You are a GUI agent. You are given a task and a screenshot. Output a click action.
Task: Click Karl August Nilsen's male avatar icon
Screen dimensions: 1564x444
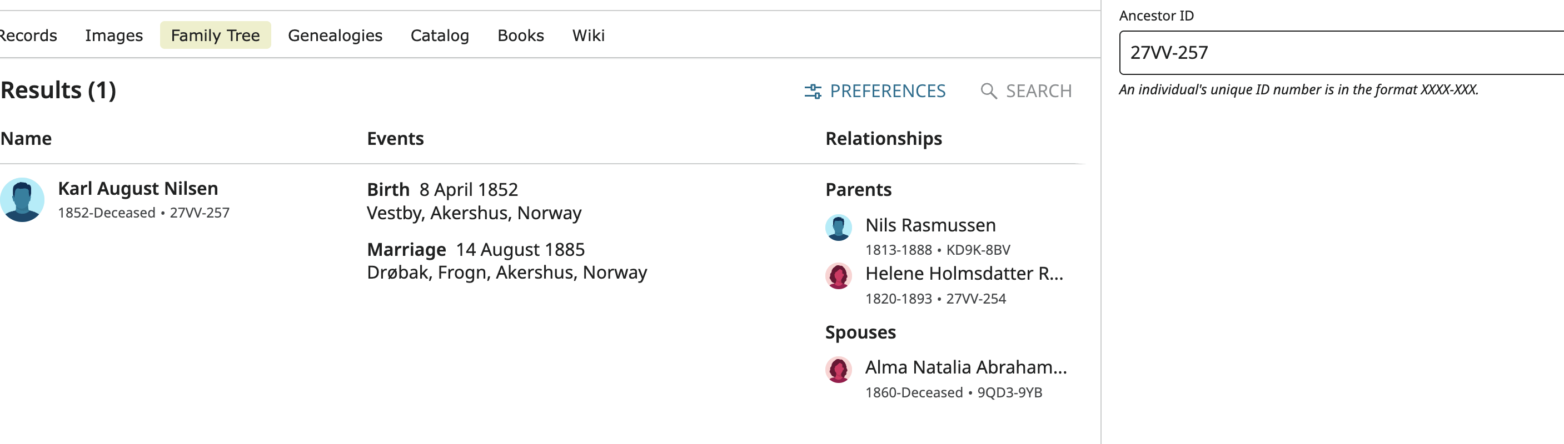(22, 200)
